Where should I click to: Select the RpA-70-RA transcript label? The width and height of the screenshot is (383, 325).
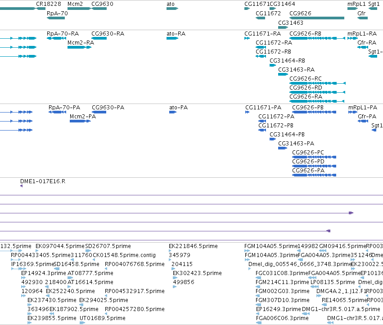tap(63, 34)
